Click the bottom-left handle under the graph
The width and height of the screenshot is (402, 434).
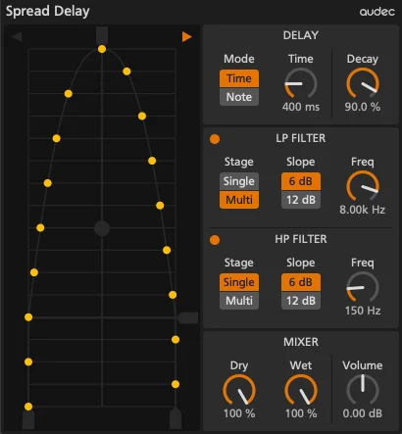pyautogui.click(x=28, y=420)
